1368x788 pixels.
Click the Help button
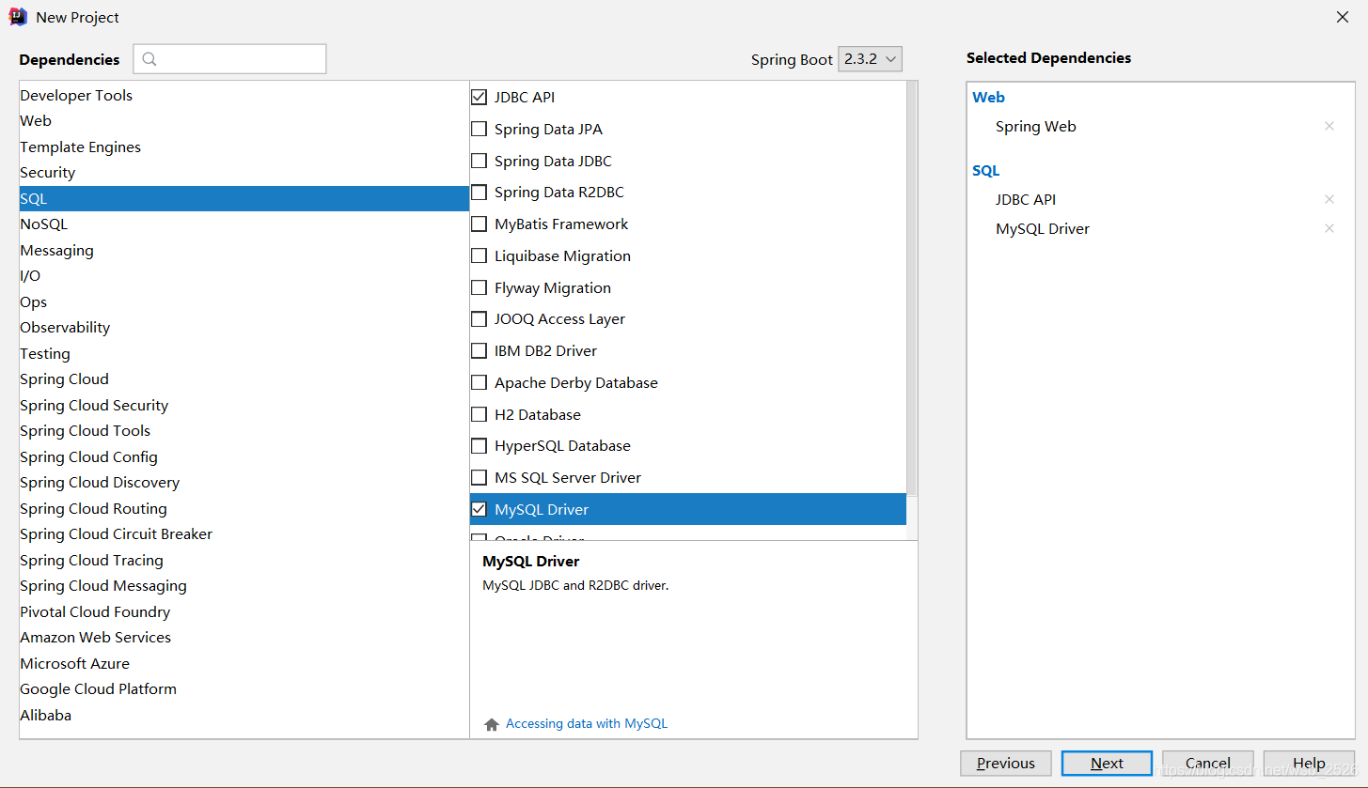(1309, 764)
